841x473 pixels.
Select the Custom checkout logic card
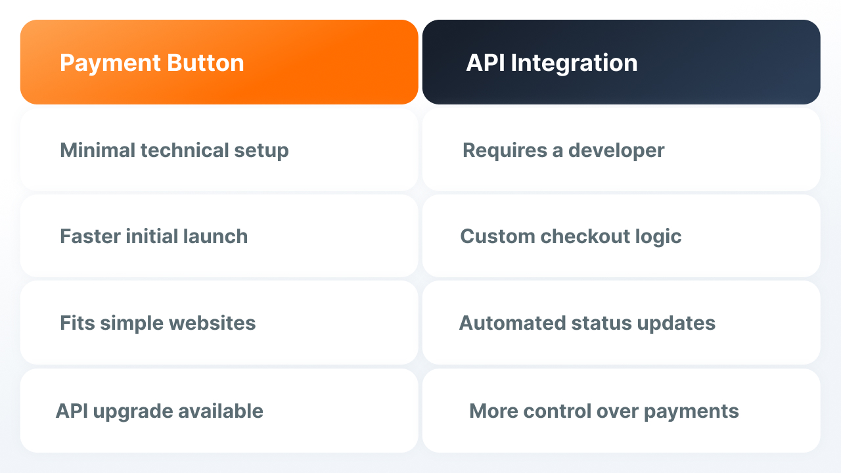pyautogui.click(x=622, y=236)
